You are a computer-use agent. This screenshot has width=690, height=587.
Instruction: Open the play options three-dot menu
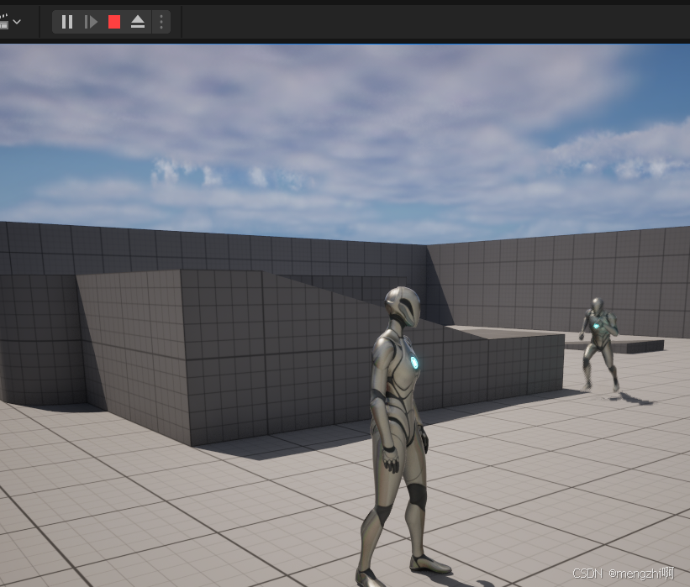(x=161, y=22)
